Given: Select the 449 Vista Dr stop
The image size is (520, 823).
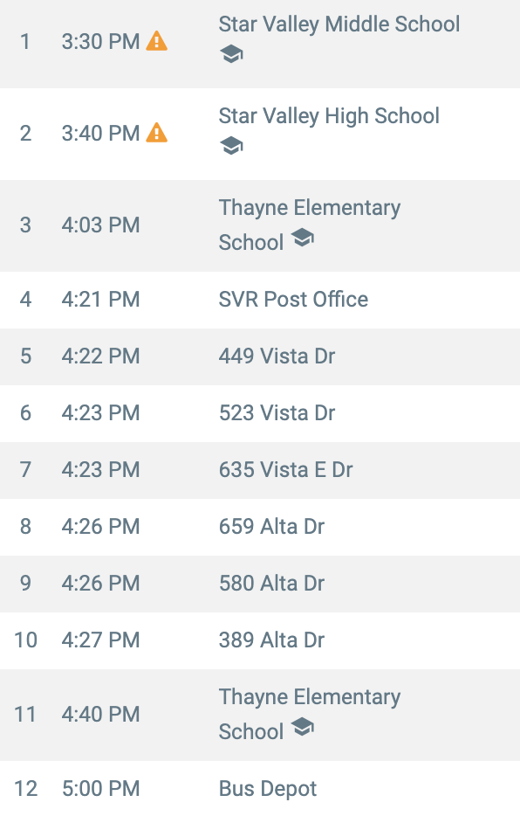Looking at the screenshot, I should tap(260, 357).
